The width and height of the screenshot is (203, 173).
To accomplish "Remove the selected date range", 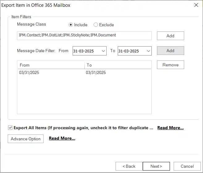I will point(170,65).
